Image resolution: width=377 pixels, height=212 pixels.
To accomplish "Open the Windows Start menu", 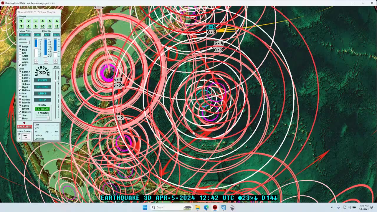I will [145, 207].
